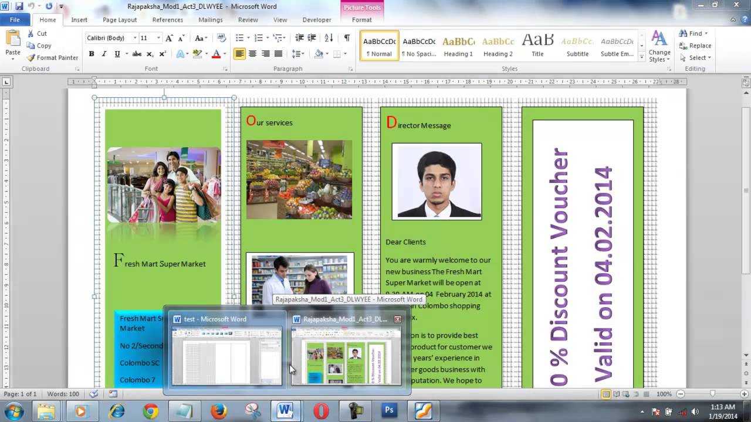Click the Show/Hide paragraph marks icon
Image resolution: width=751 pixels, height=422 pixels.
[347, 38]
